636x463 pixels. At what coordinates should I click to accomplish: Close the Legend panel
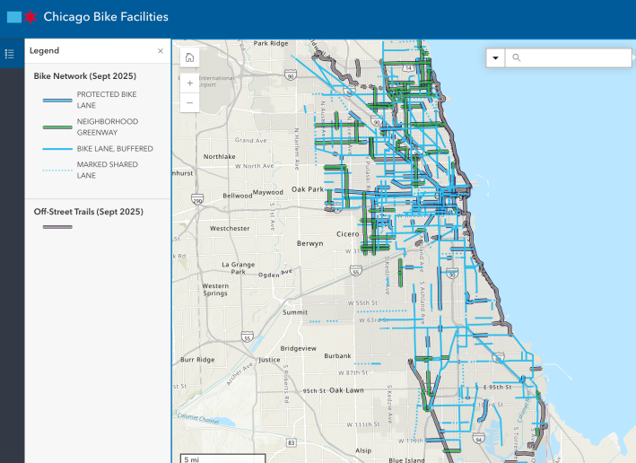pos(161,51)
